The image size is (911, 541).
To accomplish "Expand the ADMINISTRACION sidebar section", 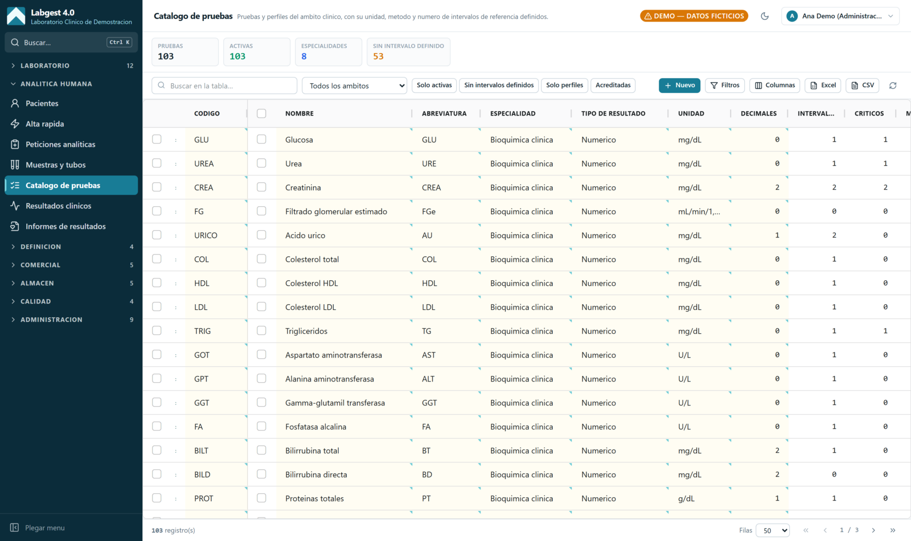I will (71, 319).
